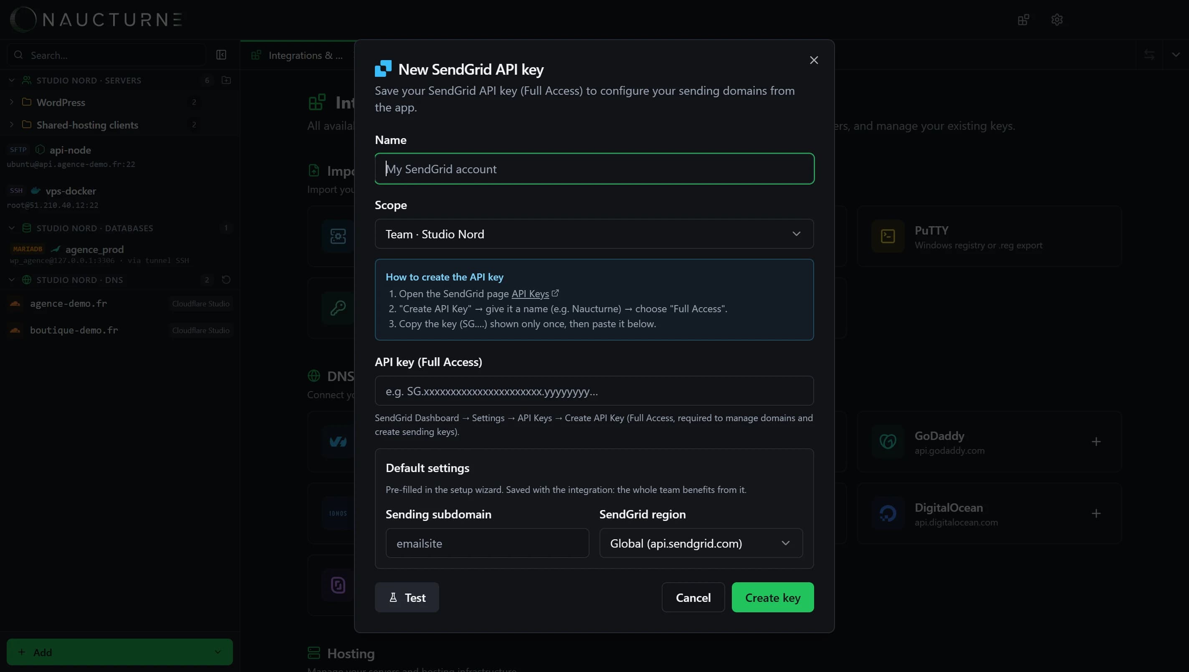The width and height of the screenshot is (1189, 672).
Task: Click the API key (Full Access) field
Action: [594, 391]
